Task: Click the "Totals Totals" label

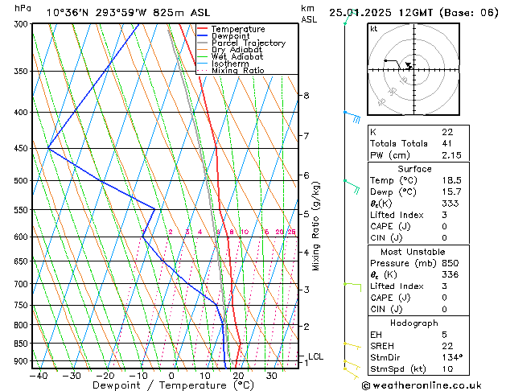Action: [x=399, y=143]
